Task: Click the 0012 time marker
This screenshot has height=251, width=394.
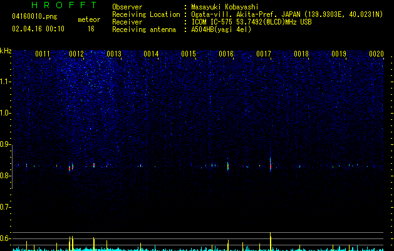Action: [x=76, y=54]
